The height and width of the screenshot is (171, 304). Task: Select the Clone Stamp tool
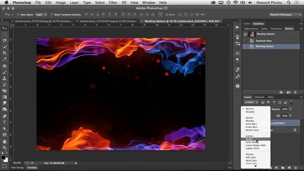(x=4, y=78)
